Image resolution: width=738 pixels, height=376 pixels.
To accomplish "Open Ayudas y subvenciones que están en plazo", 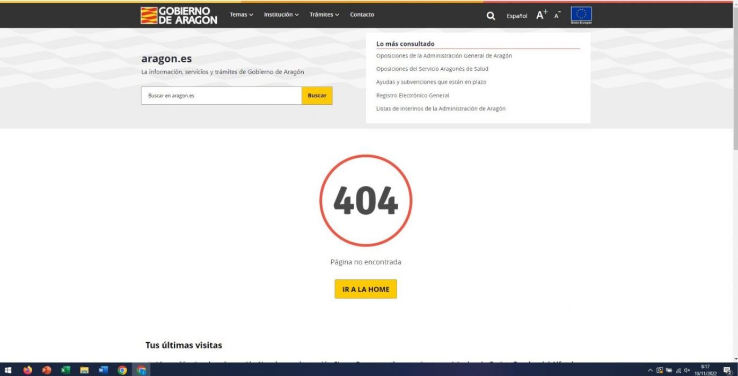I will [x=431, y=82].
